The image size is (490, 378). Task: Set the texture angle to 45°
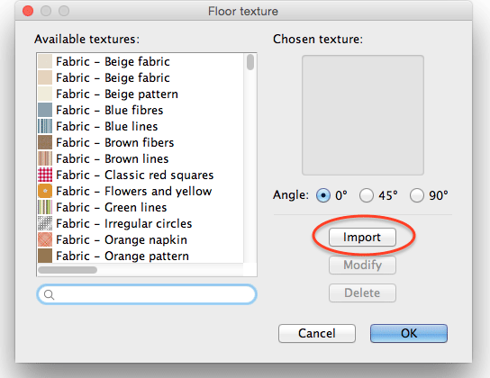pyautogui.click(x=367, y=195)
